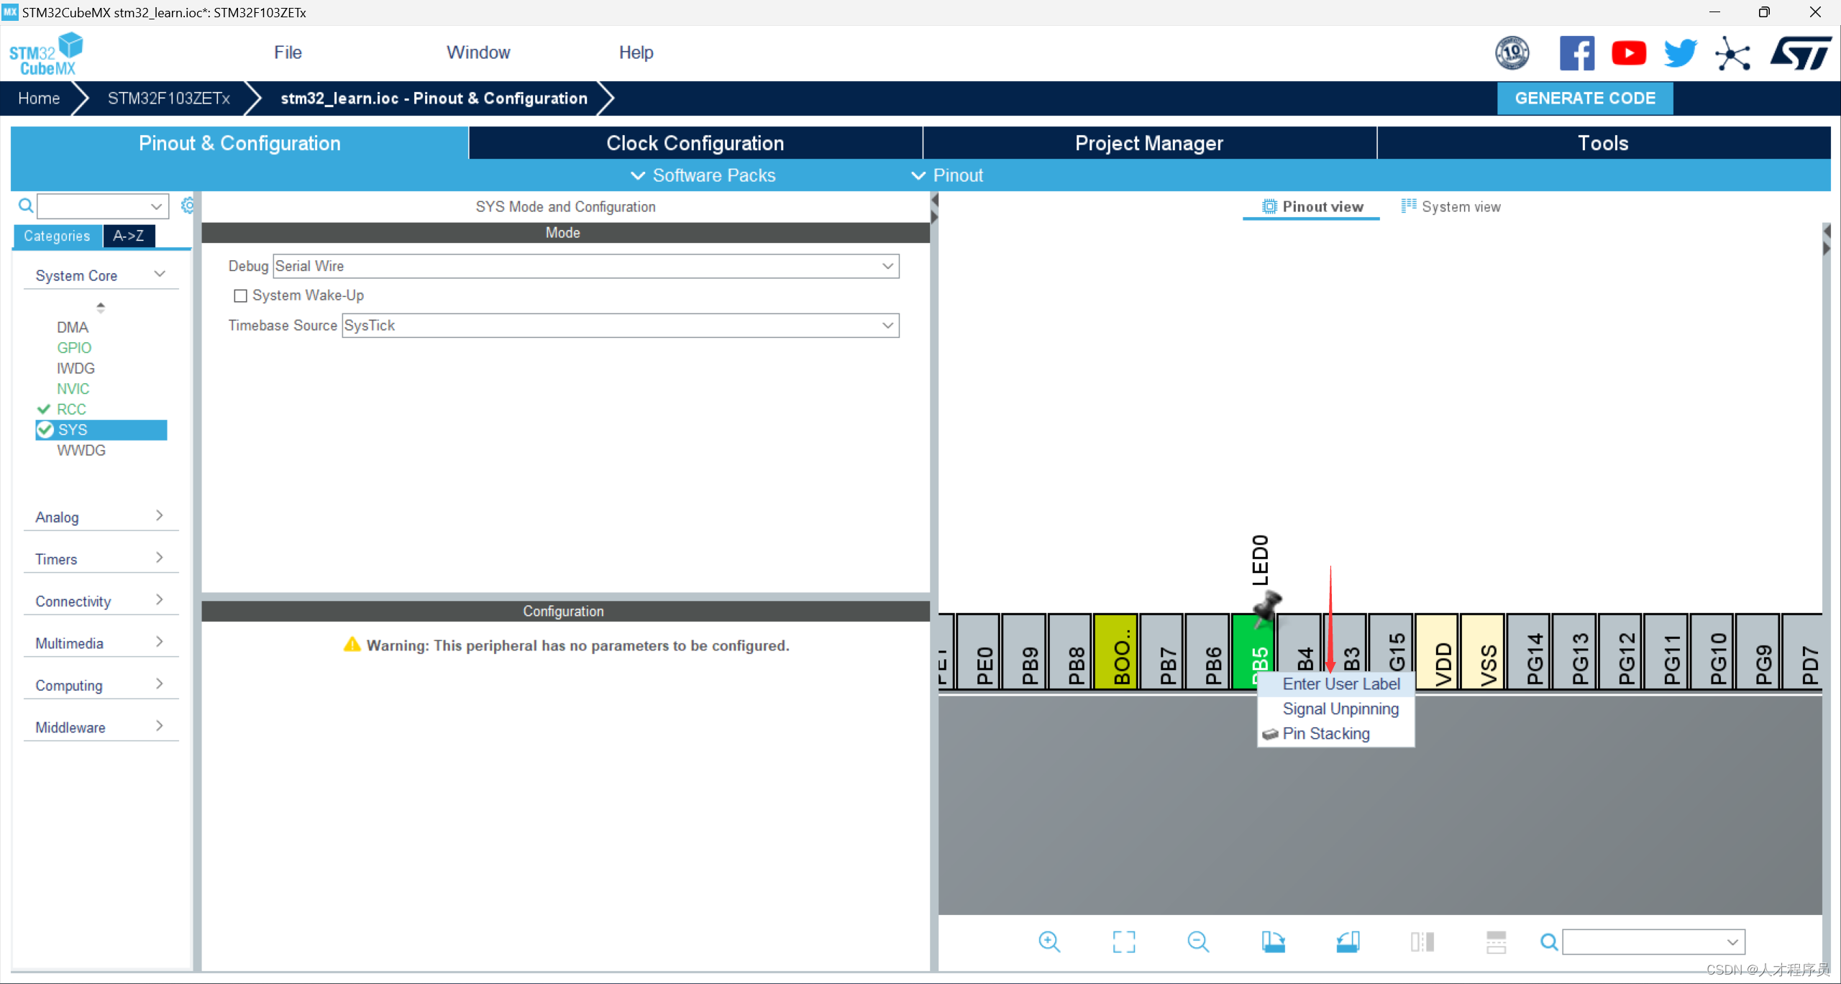
Task: Open the Debug Serial Wire dropdown
Action: tap(586, 266)
